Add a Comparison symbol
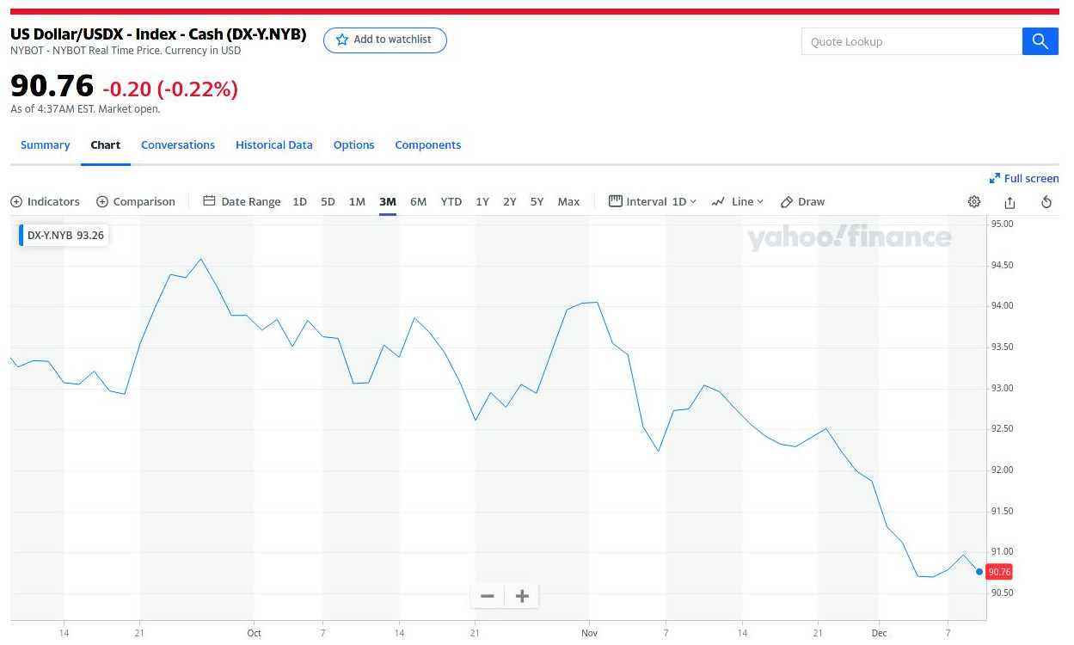 coord(136,201)
